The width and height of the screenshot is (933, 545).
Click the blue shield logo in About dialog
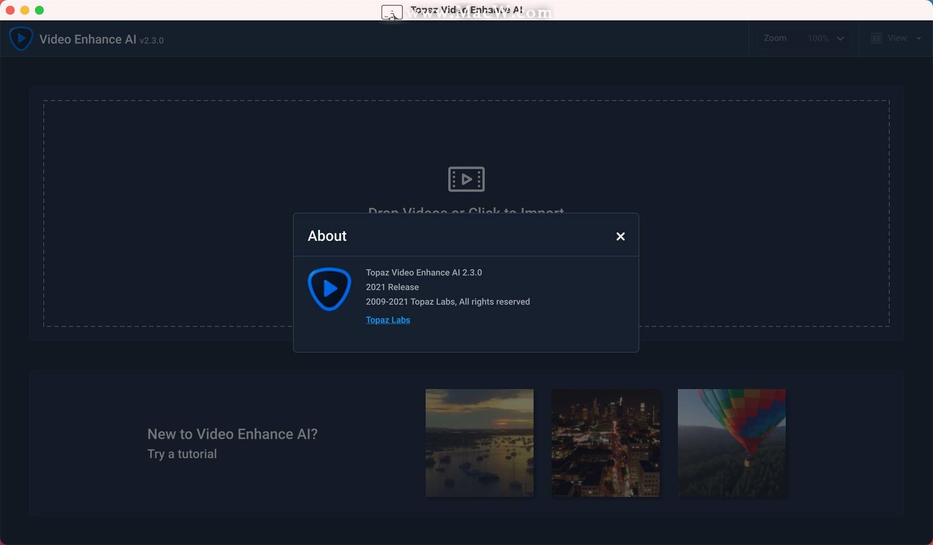click(x=329, y=289)
